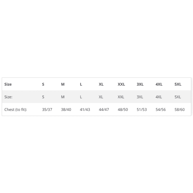Screen dimensions: 193x193
Task: Click the bold "Size" header label
Action: click(x=8, y=84)
